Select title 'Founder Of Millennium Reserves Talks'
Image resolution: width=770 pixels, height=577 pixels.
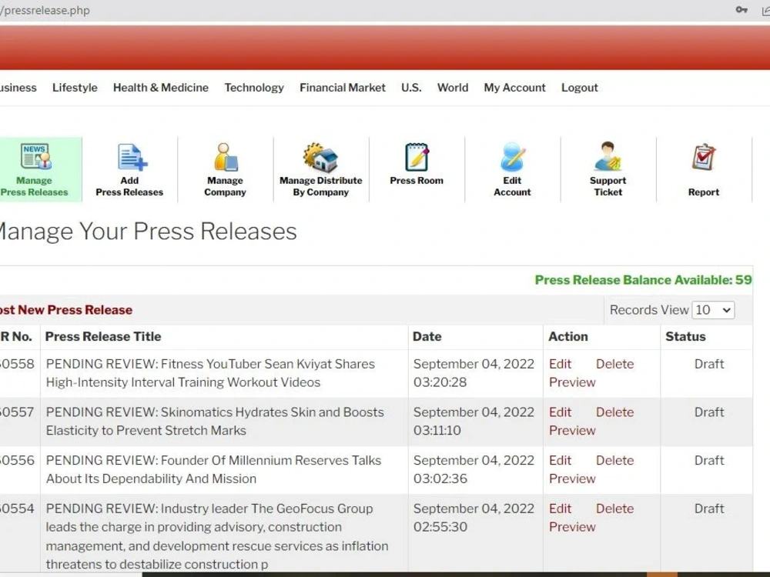[270, 460]
